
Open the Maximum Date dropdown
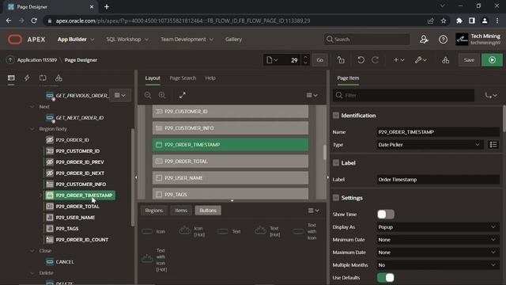[x=437, y=253]
